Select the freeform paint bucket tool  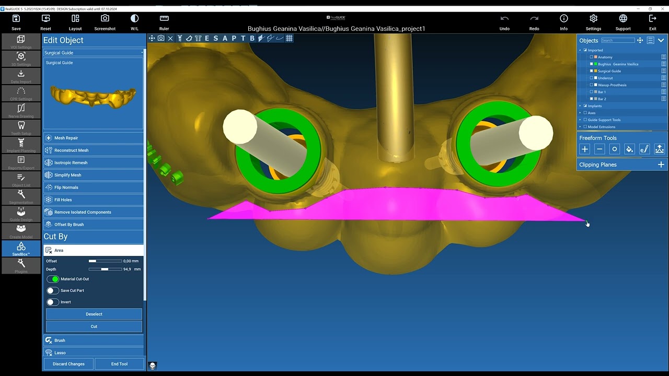coord(629,149)
